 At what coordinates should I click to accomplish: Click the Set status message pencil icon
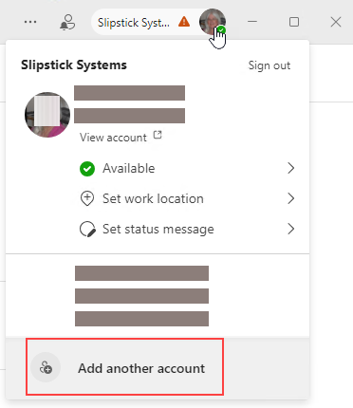87,229
